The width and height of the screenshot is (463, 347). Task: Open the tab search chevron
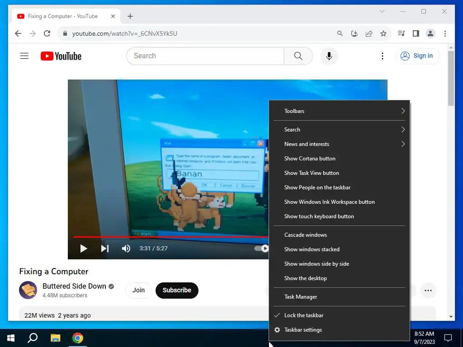(382, 11)
